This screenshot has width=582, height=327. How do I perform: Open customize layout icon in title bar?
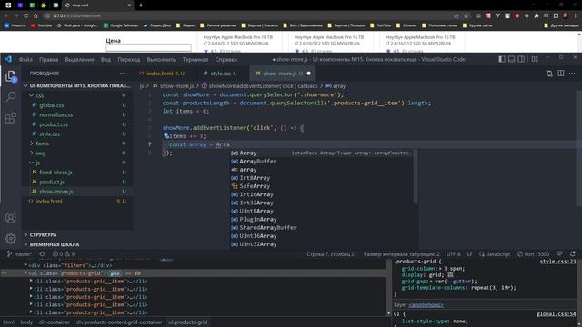pos(535,59)
